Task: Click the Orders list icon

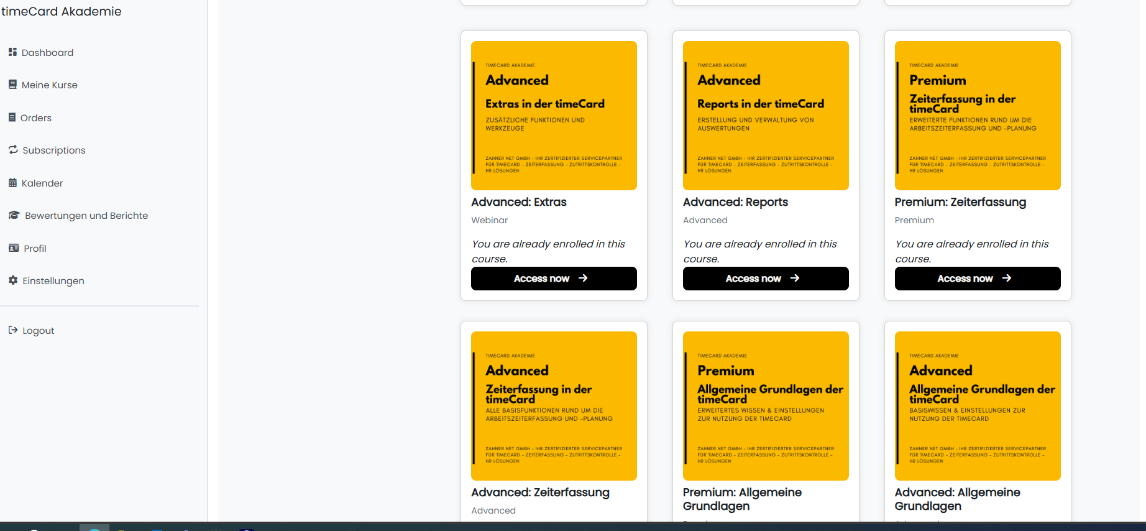Action: pos(12,118)
